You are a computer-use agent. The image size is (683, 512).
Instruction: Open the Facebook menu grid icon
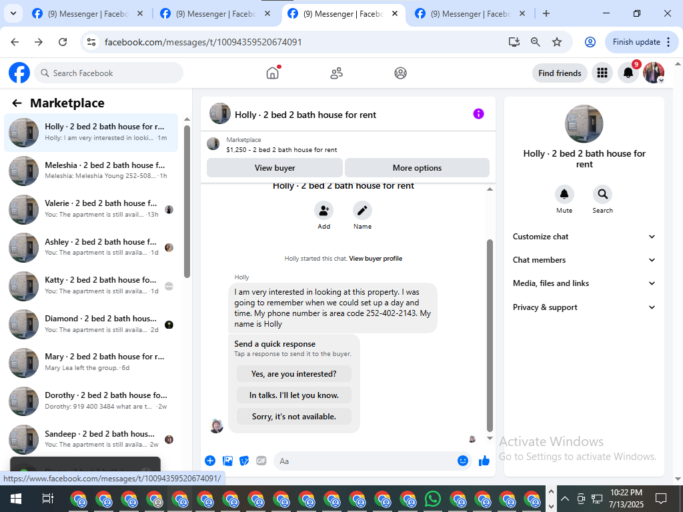click(602, 73)
